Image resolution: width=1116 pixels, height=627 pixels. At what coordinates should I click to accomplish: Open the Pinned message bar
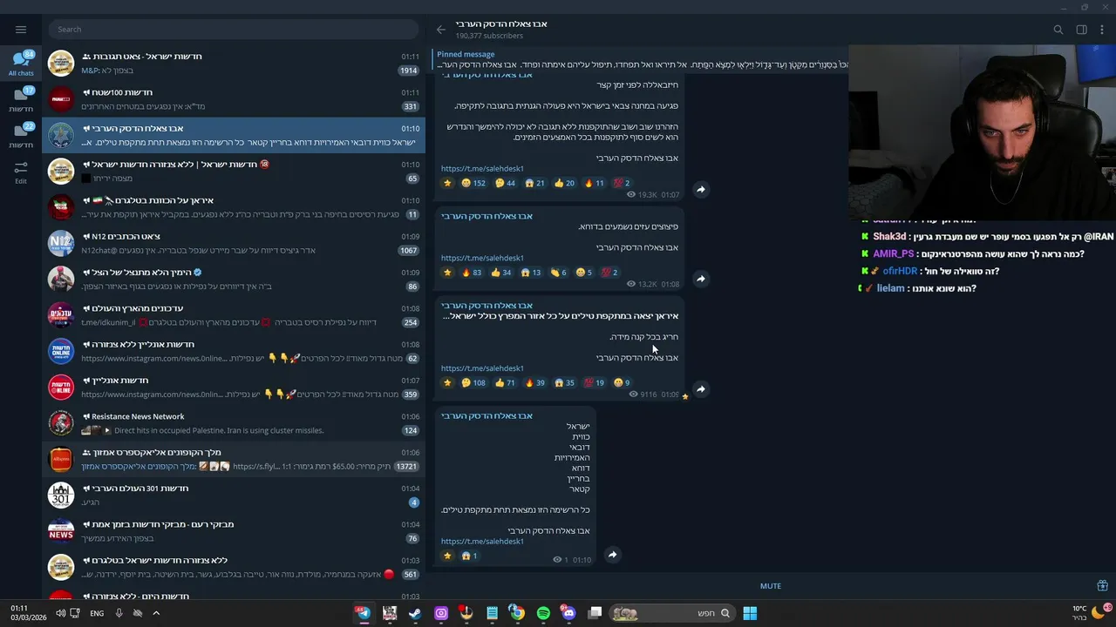tap(641, 59)
